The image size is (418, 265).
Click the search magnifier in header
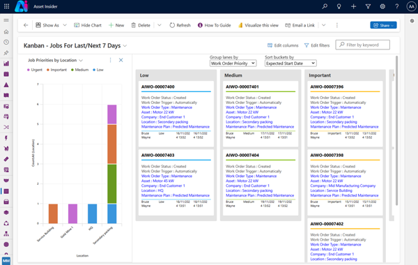click(325, 6)
